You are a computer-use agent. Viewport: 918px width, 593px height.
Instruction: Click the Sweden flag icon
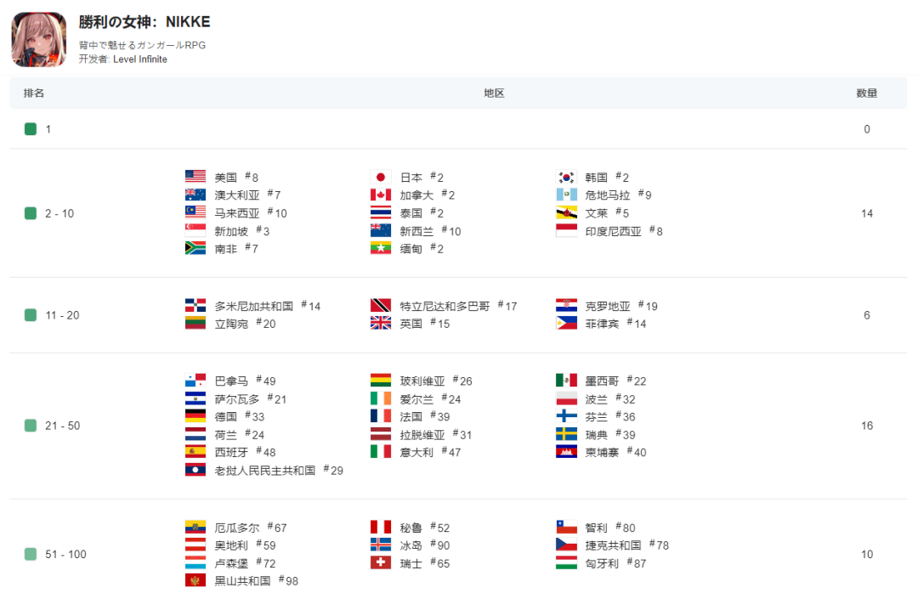pos(566,434)
